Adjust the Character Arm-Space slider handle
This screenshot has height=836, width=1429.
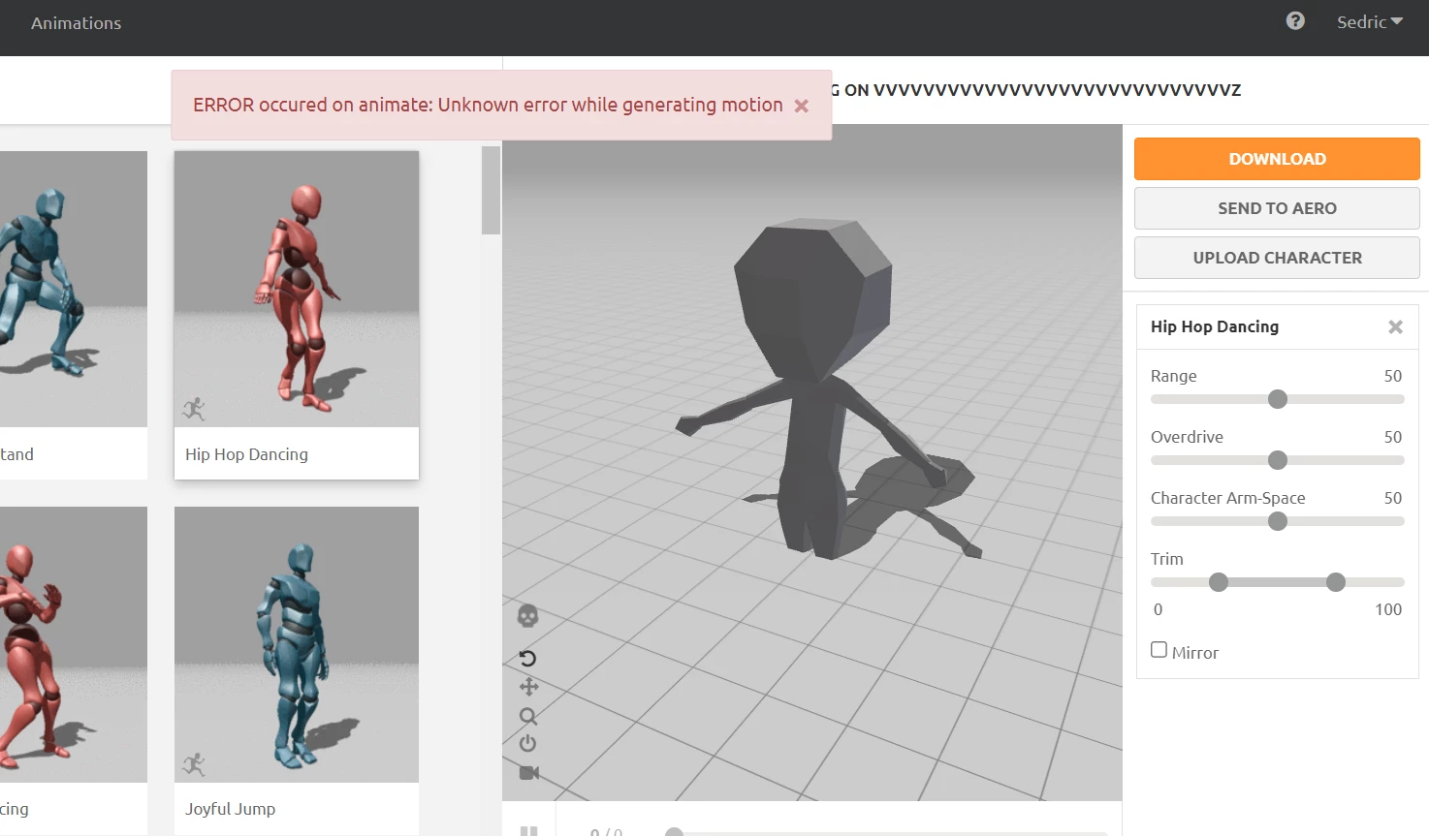coord(1278,521)
